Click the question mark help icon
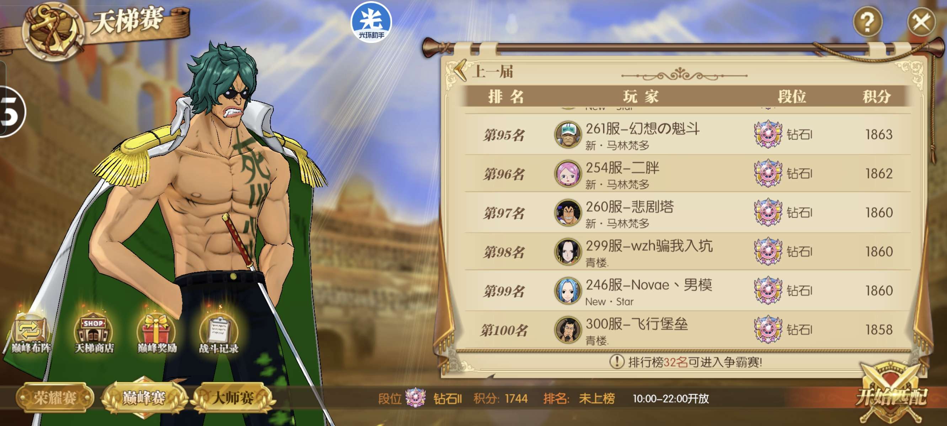 (868, 22)
